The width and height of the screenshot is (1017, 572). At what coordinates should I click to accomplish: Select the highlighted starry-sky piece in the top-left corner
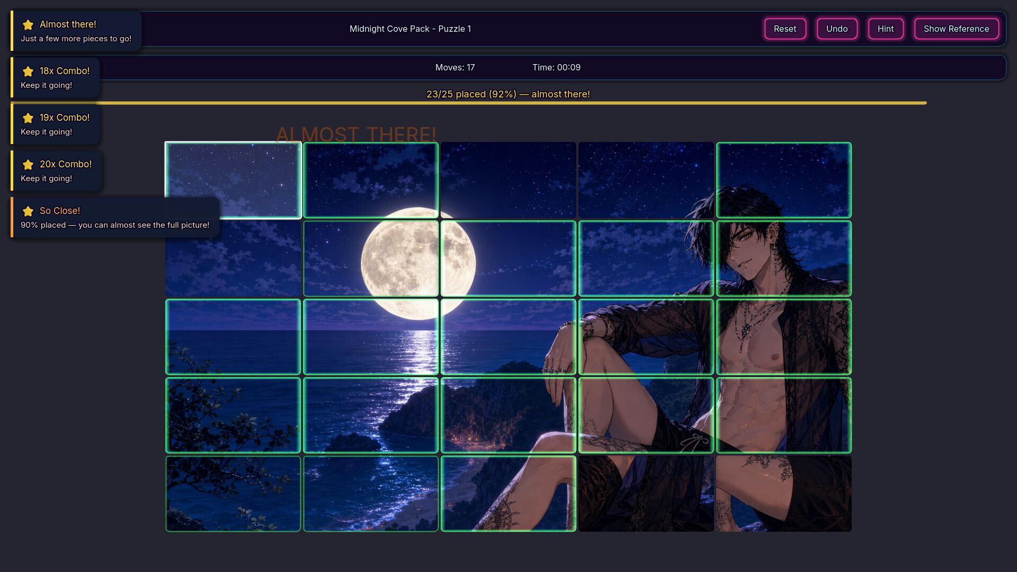click(233, 180)
